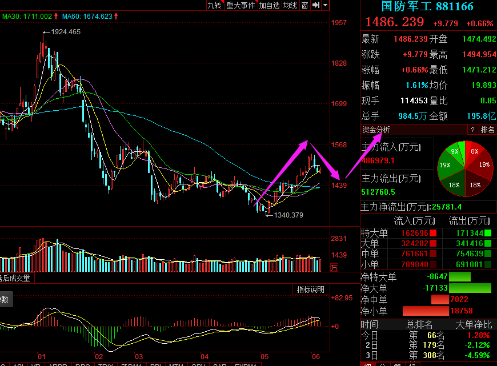Click the question mark help icon
Image resolution: width=497 pixels, height=366 pixels.
click(472, 130)
